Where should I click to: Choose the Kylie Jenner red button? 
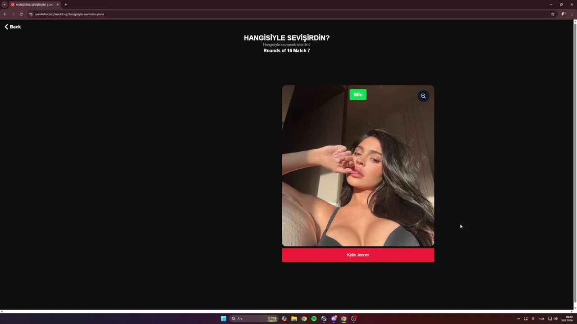[x=358, y=255]
